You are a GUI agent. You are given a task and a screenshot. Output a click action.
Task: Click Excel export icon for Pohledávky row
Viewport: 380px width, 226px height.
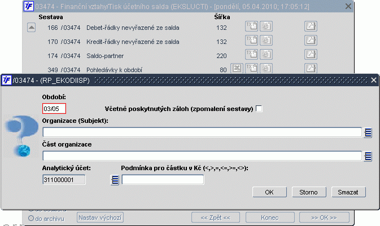pyautogui.click(x=237, y=68)
